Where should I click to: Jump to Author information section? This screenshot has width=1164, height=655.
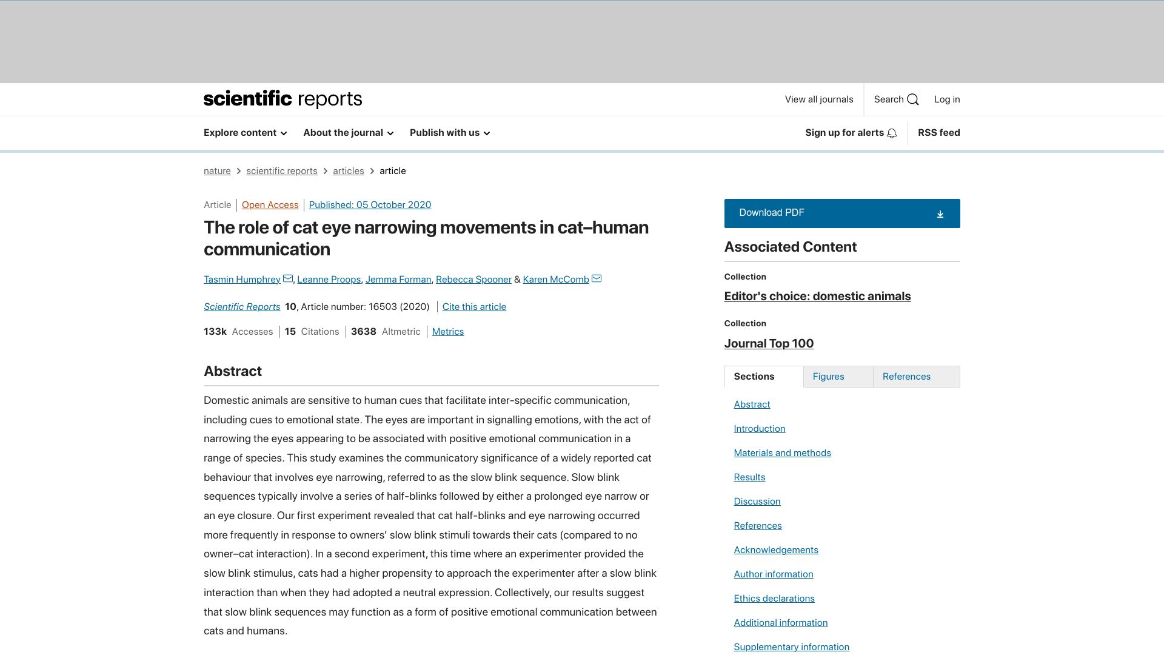(x=774, y=574)
